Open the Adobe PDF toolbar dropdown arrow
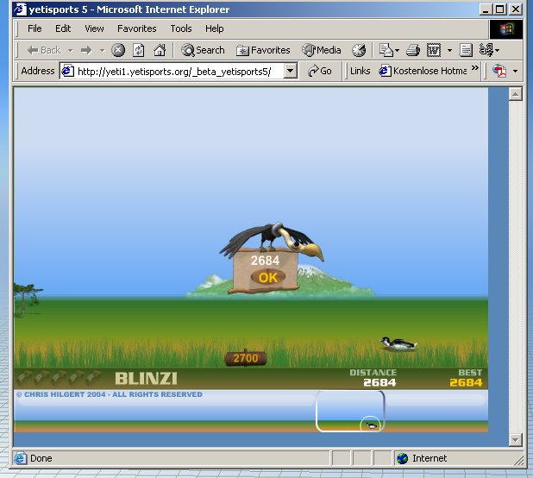 pyautogui.click(x=516, y=71)
